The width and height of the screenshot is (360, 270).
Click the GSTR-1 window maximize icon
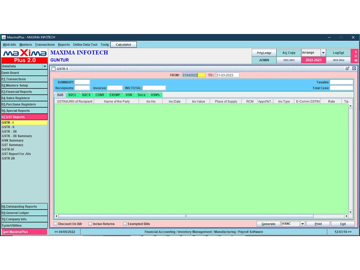[x=347, y=68]
